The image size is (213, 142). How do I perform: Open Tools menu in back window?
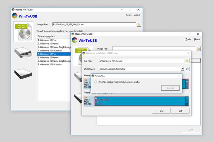click(128, 15)
